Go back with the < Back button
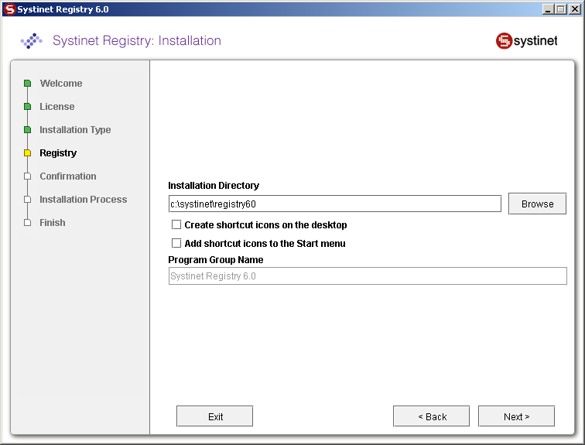The height and width of the screenshot is (445, 585). point(432,416)
